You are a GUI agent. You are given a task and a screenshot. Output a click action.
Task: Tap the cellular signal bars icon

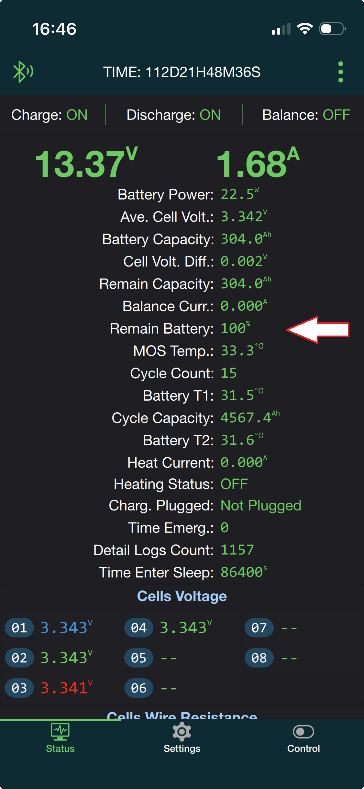point(281,29)
